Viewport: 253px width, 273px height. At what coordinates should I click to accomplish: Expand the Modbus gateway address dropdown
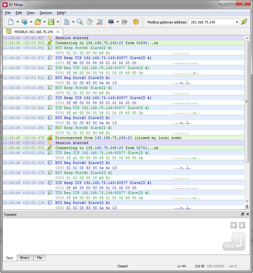pyautogui.click(x=236, y=22)
